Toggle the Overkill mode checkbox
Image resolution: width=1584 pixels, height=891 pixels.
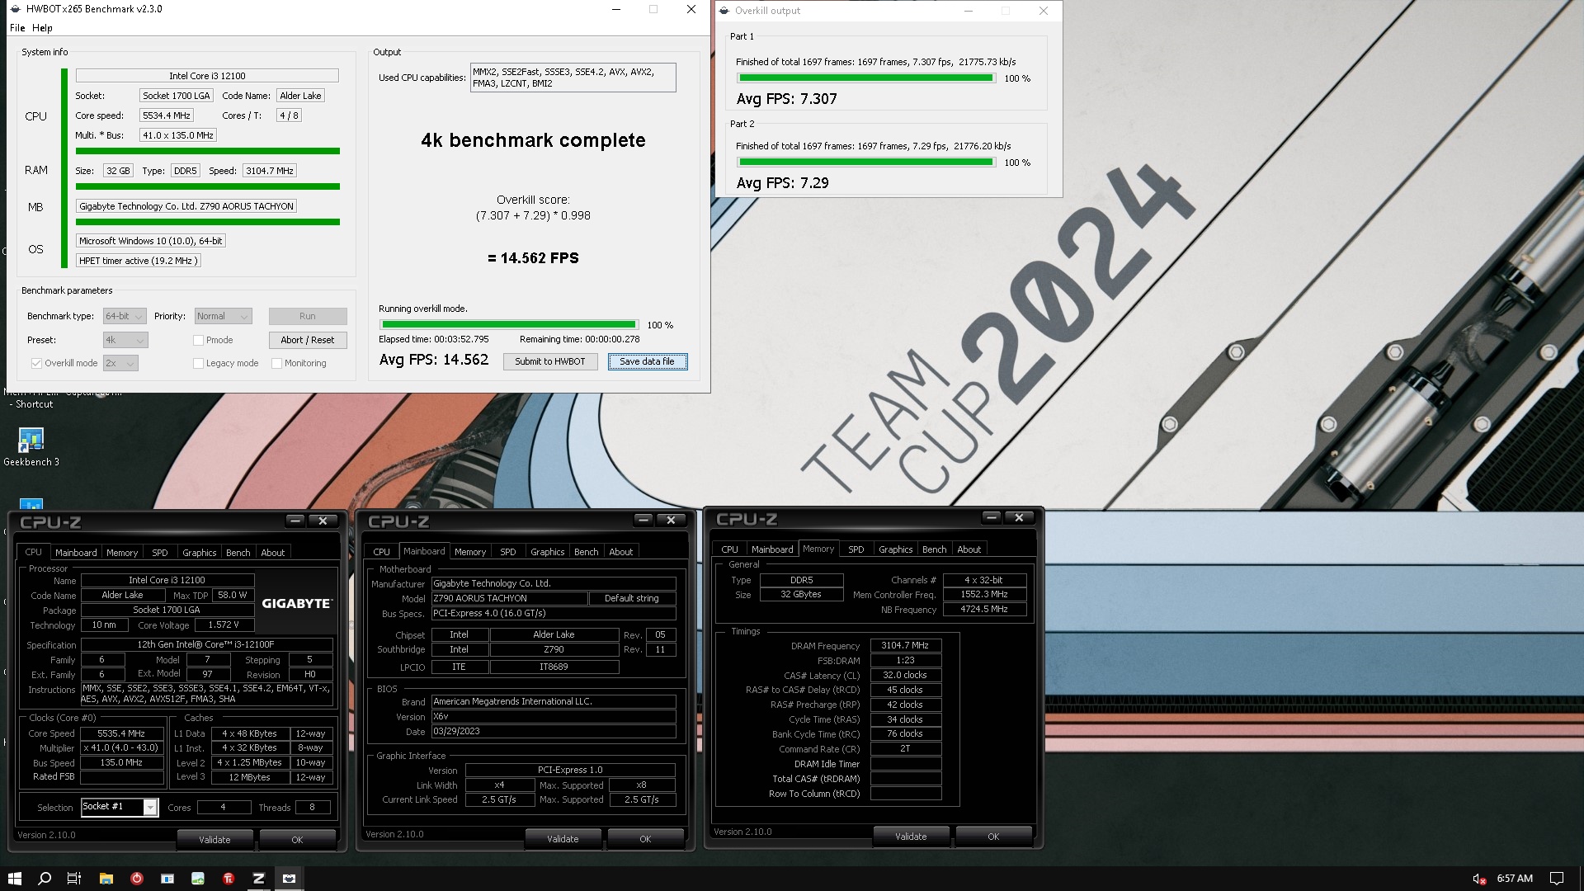[x=36, y=363]
